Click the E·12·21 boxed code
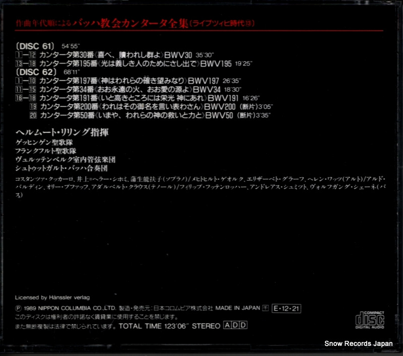403x356 pixels. [x=286, y=309]
